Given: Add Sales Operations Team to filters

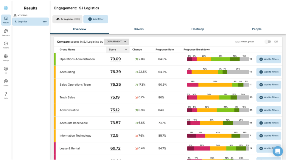Looking at the screenshot, I should [269, 85].
